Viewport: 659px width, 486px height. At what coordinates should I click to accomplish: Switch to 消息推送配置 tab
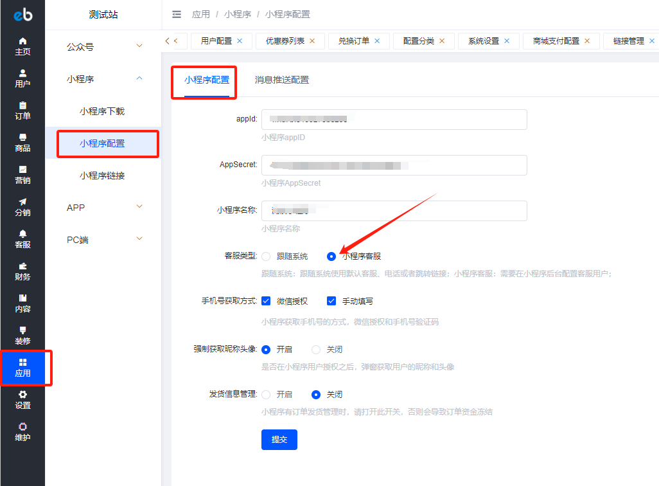281,80
